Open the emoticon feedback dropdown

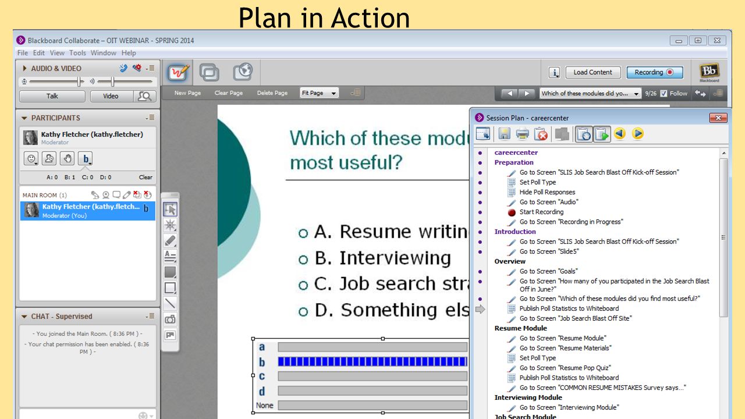(x=31, y=158)
